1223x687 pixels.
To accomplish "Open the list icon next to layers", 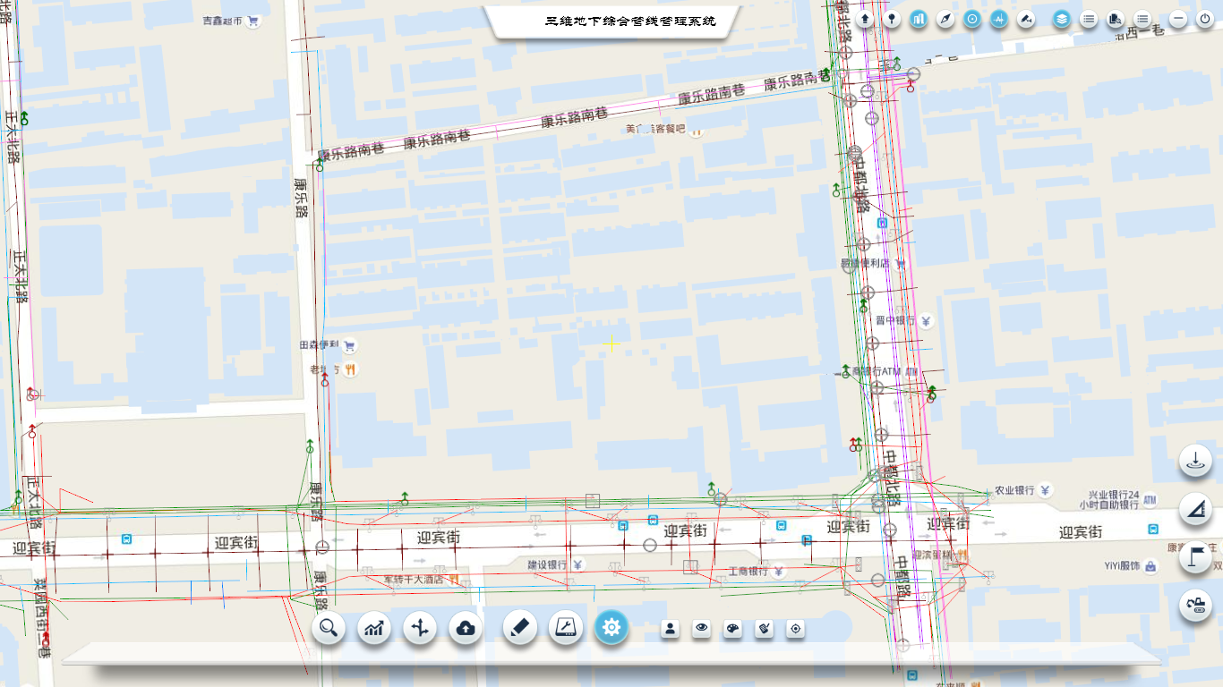I will [x=1089, y=19].
